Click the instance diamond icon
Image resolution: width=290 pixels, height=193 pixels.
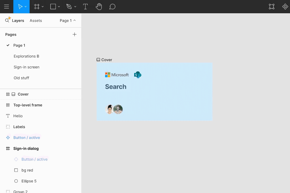(x=16, y=160)
